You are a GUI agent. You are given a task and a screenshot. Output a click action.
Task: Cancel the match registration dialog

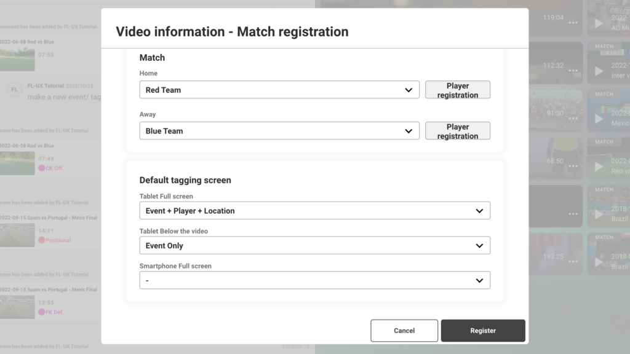(404, 331)
